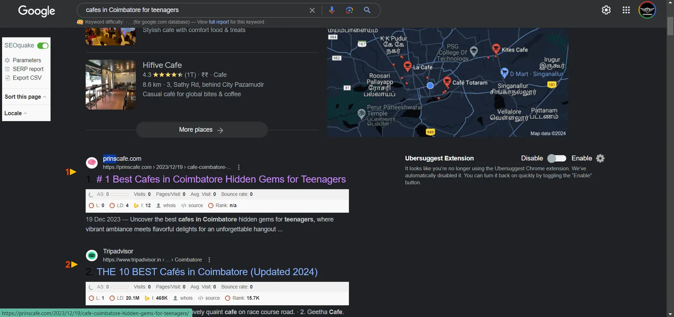
Task: Click the LD: 20.1M metric for Tripadvisor
Action: pos(125,298)
